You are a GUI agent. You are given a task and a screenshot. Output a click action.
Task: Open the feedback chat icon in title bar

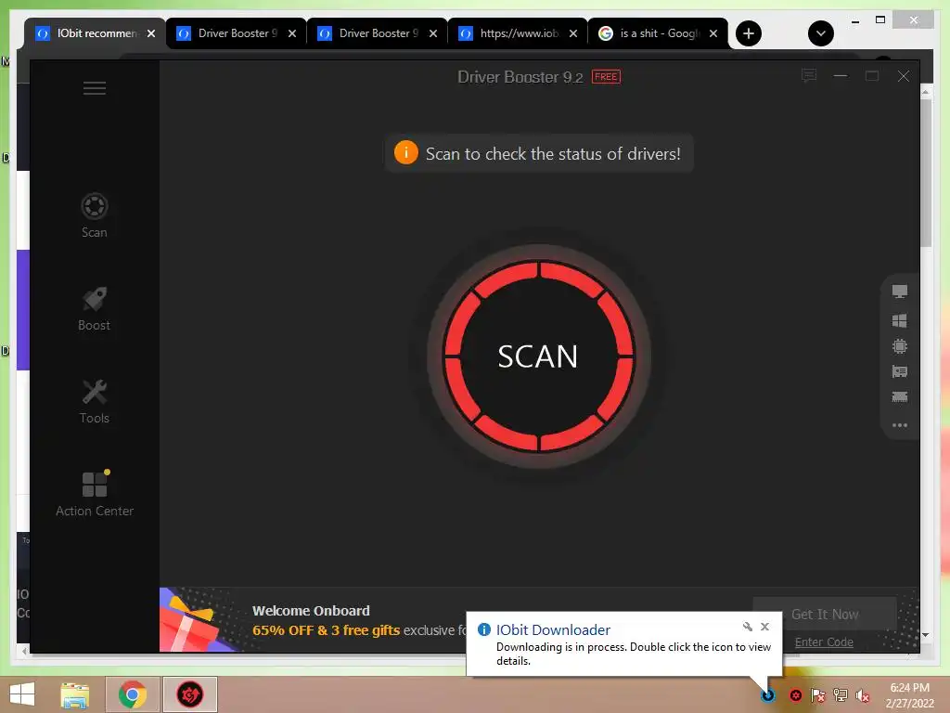click(809, 76)
